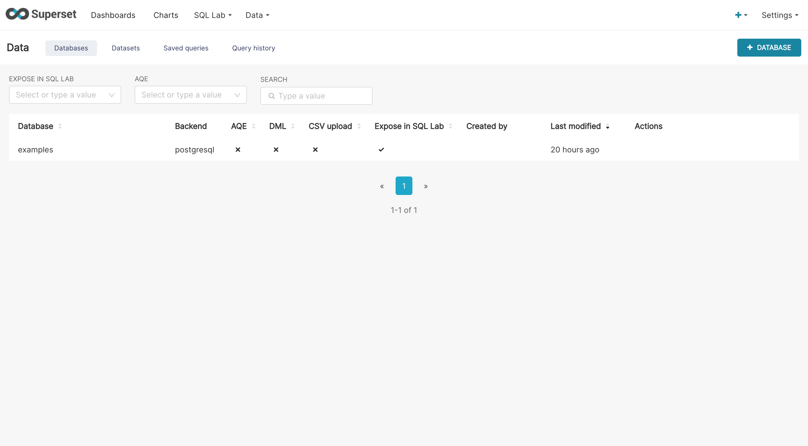Click the AQE column sort icon

[253, 126]
